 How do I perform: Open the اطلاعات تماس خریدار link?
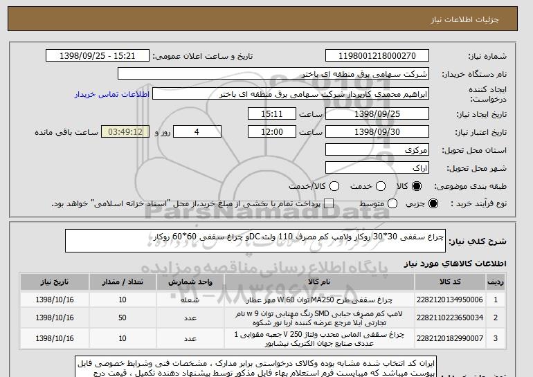[112, 94]
